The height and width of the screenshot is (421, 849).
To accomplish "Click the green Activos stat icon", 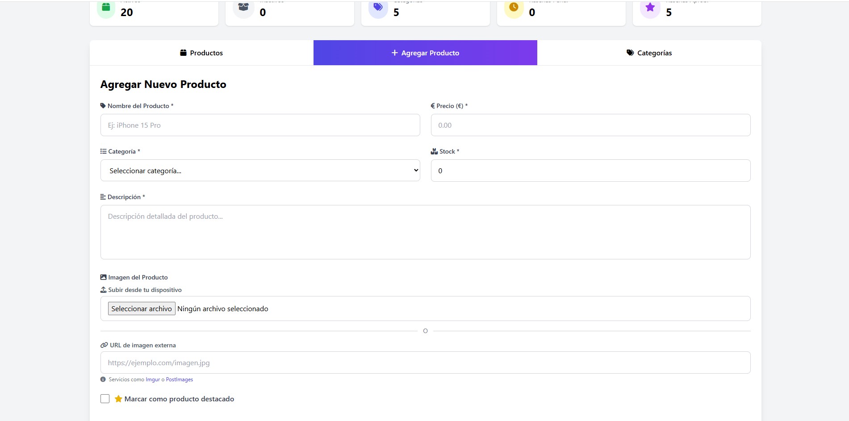I will point(105,8).
